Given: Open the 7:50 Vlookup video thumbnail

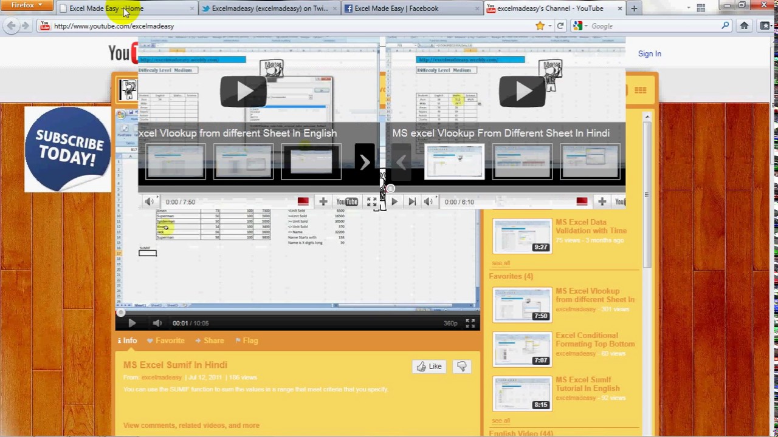Looking at the screenshot, I should tap(522, 304).
